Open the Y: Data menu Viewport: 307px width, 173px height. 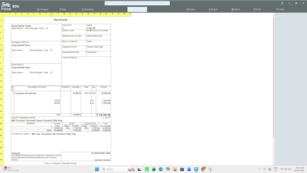[x=63, y=9]
